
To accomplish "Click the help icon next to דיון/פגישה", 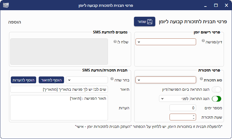I will (203, 41).
